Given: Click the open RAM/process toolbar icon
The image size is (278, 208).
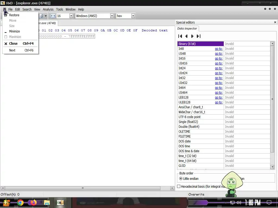Looking at the screenshot, I should pyautogui.click(x=41, y=16).
